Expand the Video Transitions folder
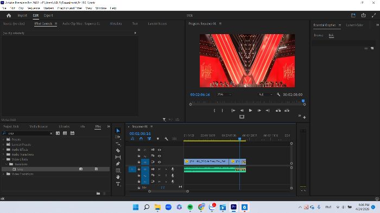380x213 pixels. click(x=3, y=174)
